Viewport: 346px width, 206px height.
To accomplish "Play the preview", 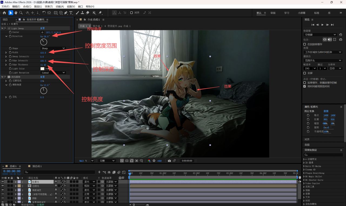I will click(x=322, y=25).
